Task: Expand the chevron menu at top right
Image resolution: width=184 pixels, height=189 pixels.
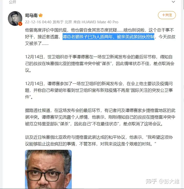Action: pos(173,2)
